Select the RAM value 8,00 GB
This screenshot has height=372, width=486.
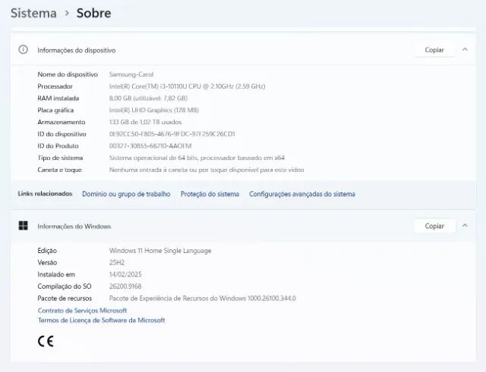point(148,98)
